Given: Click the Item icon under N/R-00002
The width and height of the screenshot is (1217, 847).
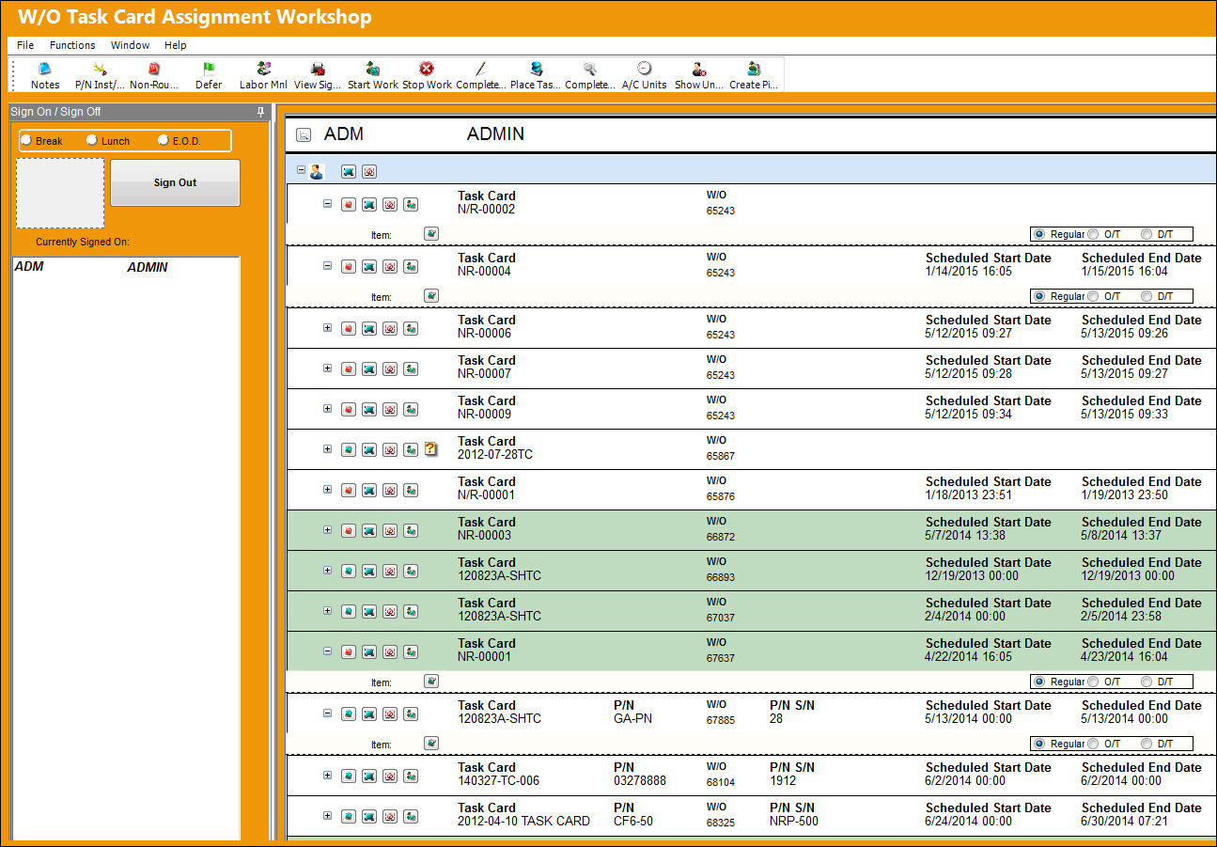Looking at the screenshot, I should (x=431, y=233).
